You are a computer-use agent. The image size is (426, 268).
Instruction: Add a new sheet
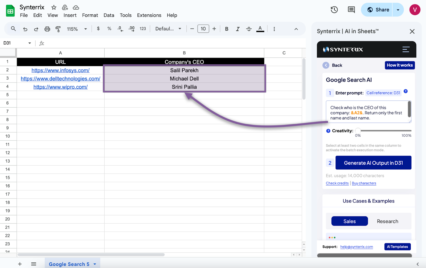(x=20, y=264)
